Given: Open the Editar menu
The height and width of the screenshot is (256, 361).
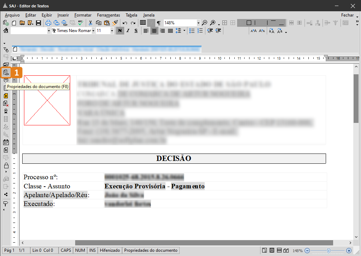Looking at the screenshot, I should pyautogui.click(x=31, y=15).
